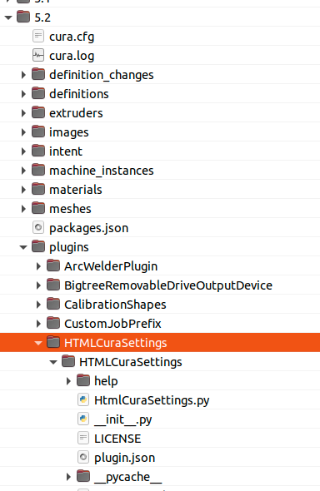This screenshot has height=491, width=320.
Task: Select the CalibrationShapes row label
Action: 115,305
